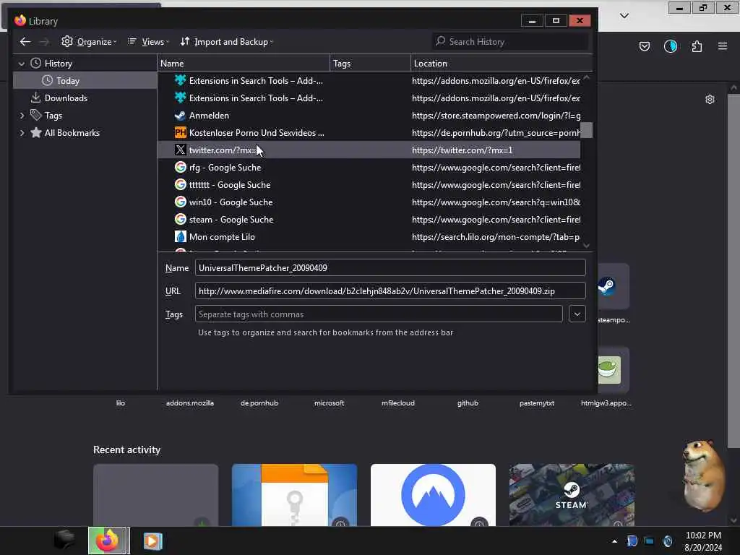Screen dimensions: 740x555
Task: Click the Lilo drop favicon
Action: [x=180, y=237]
